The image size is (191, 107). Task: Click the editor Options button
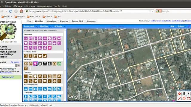point(181,26)
